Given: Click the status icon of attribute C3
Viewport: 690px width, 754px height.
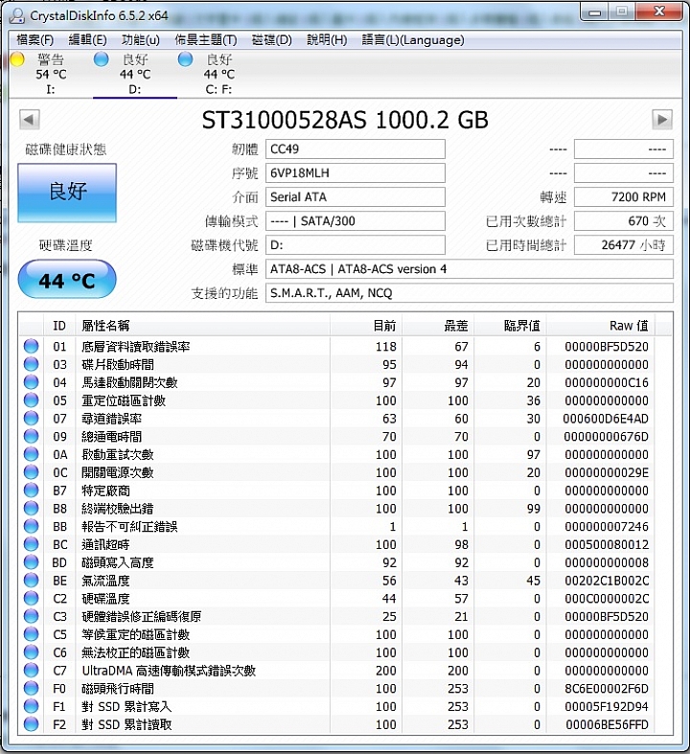Looking at the screenshot, I should pyautogui.click(x=32, y=616).
